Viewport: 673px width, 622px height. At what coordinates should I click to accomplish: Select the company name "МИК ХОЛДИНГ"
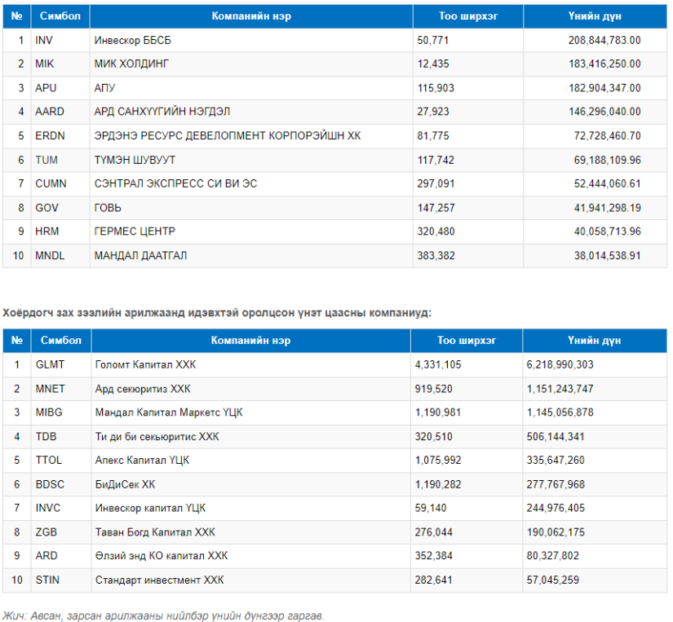132,64
